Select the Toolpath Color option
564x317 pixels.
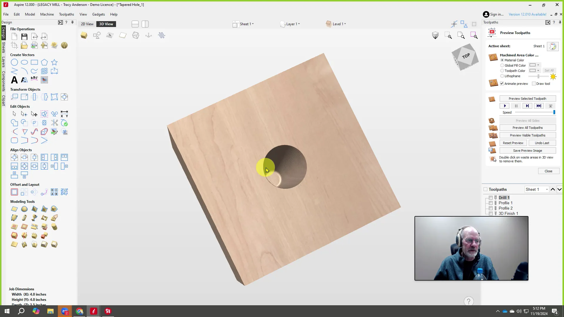click(x=502, y=71)
